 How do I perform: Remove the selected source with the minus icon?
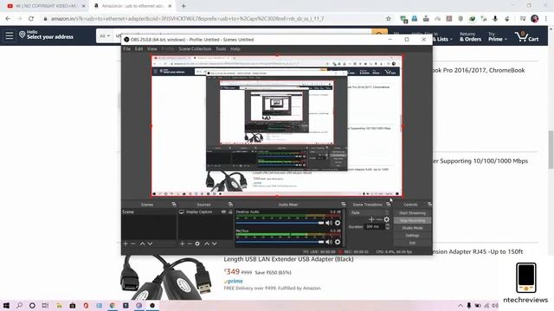click(190, 244)
